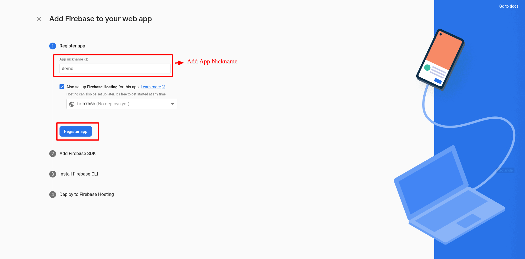Expand the Install Firebase CLI step
The image size is (525, 259).
coord(79,174)
